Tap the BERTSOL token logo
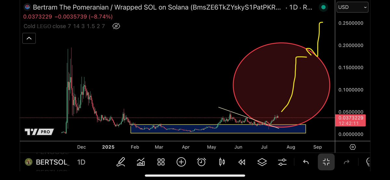Viewport: 390px width, 180px height. click(x=29, y=162)
